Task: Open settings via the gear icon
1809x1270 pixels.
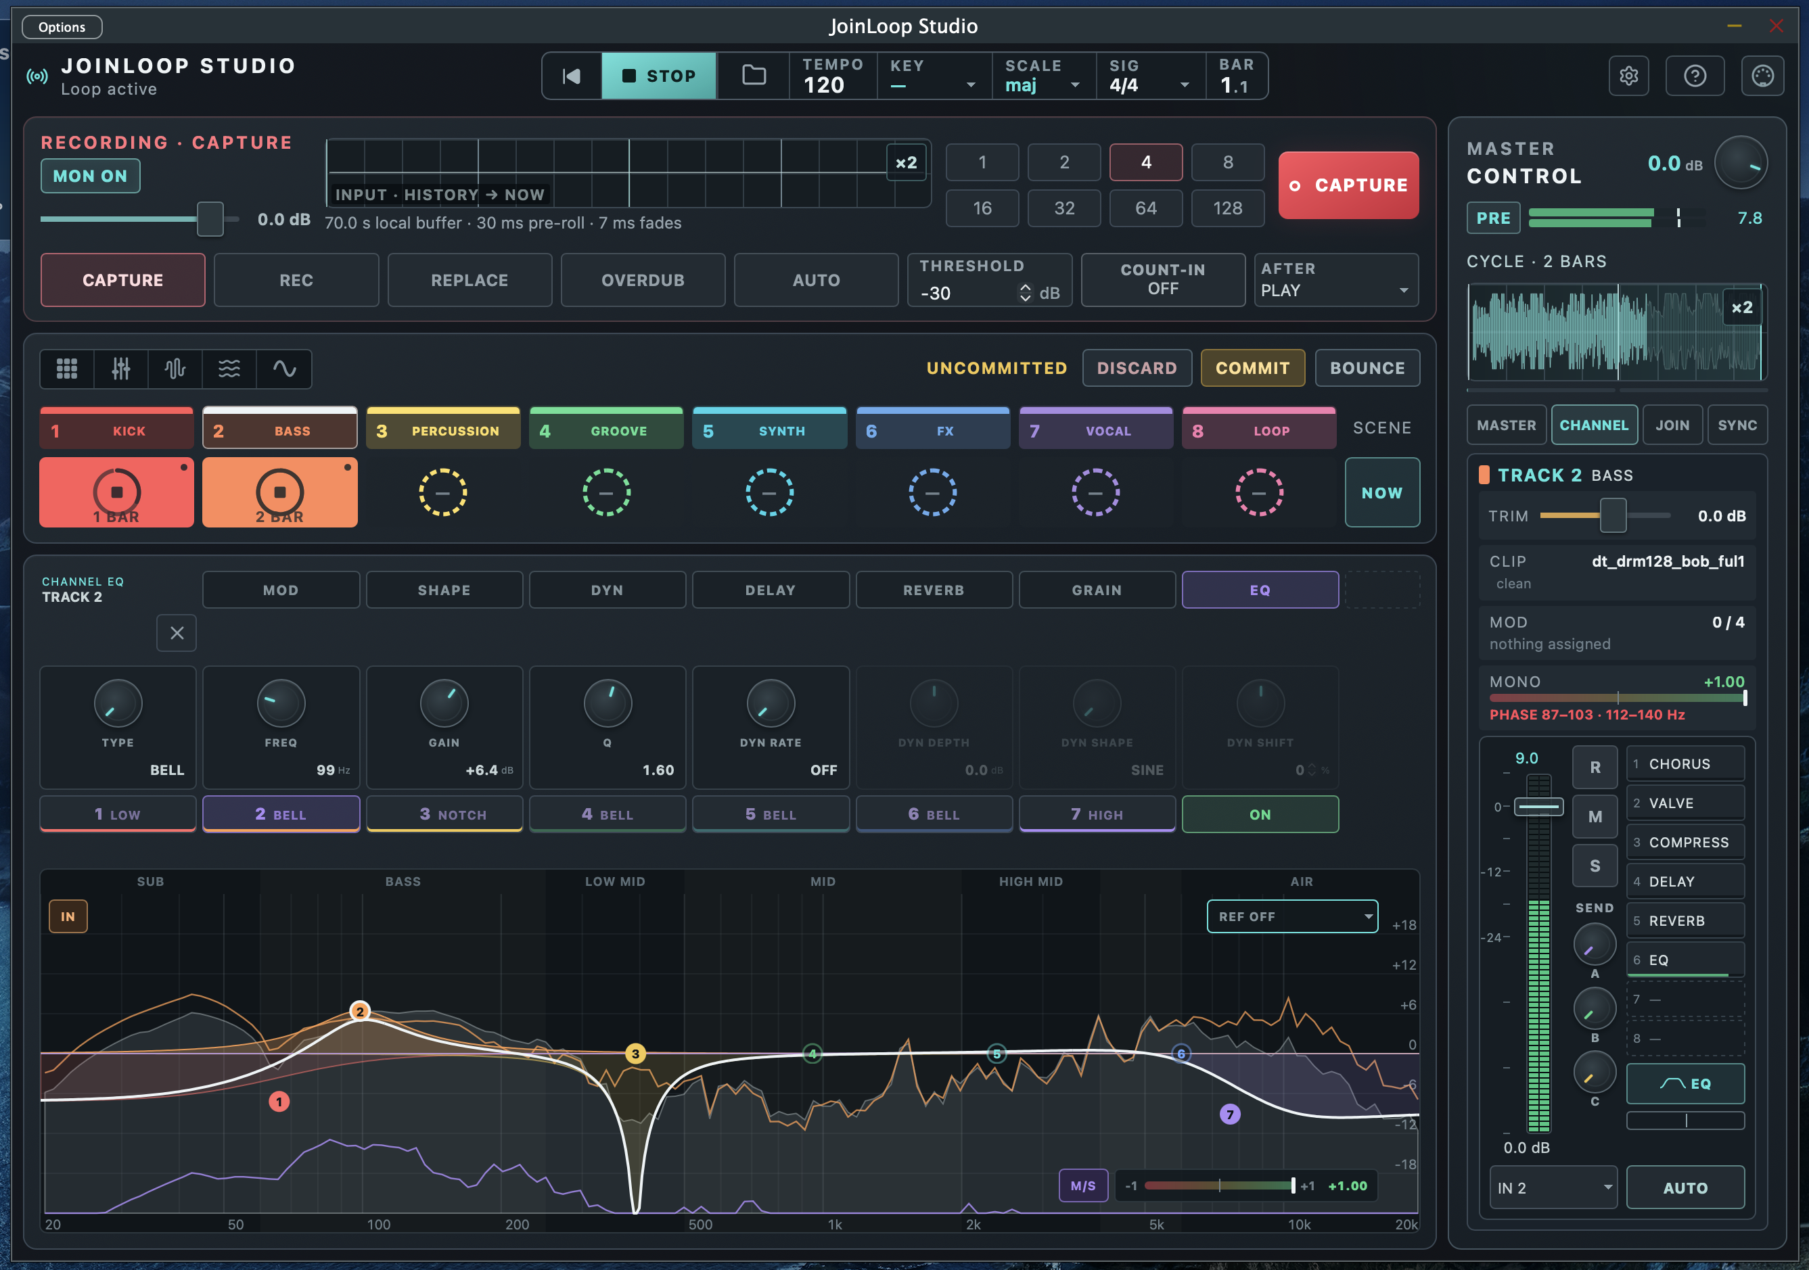Action: pos(1628,76)
